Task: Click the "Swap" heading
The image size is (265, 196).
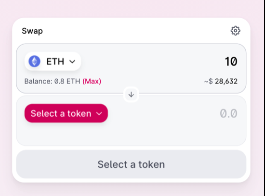Action: (x=32, y=31)
